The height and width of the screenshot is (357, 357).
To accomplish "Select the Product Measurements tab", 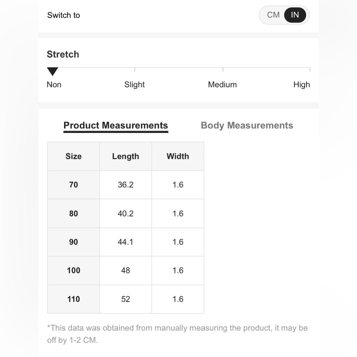I will [116, 126].
